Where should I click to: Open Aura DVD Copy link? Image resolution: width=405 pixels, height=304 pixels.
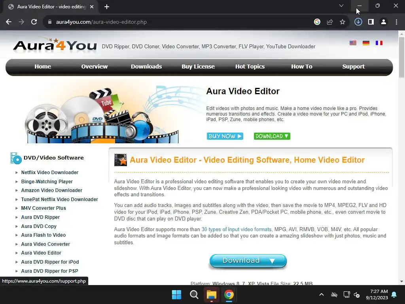pyautogui.click(x=39, y=226)
